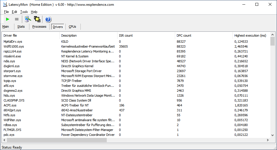Sort by the Highest execution (ms) header
277x150 pixels.
[x=250, y=35]
